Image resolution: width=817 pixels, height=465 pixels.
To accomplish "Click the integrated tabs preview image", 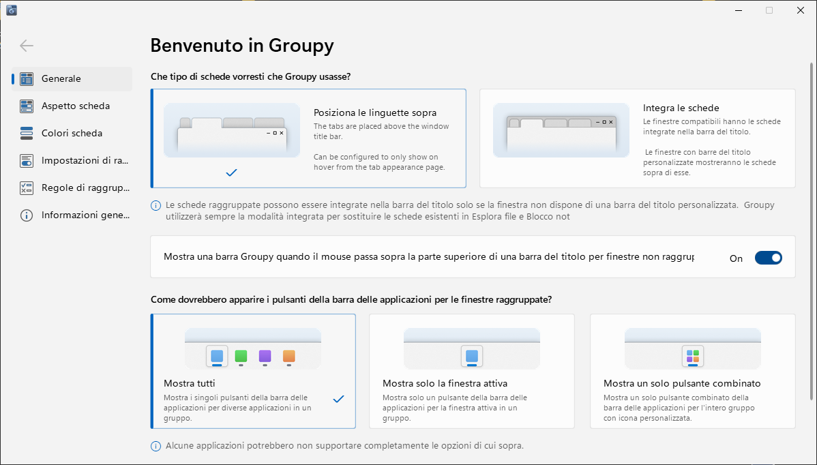I will (x=561, y=130).
